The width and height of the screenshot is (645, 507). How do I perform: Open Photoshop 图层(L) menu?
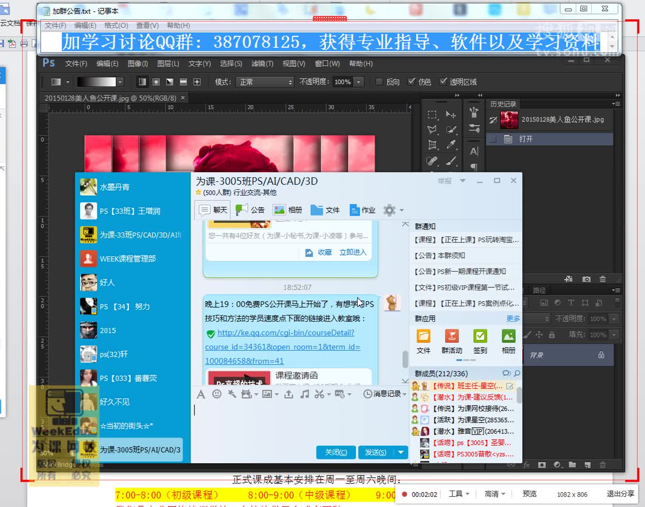tap(168, 63)
